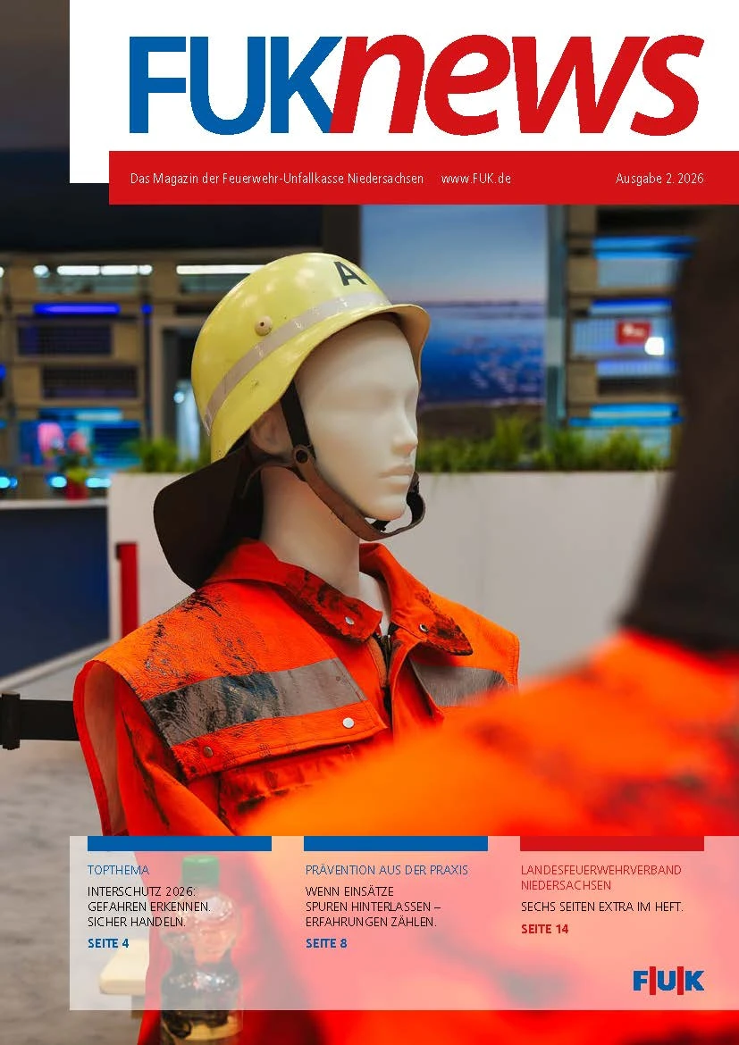Click the 'SICHER HANDELN.' line
Image resolution: width=739 pixels, height=1045 pixels.
(x=137, y=923)
